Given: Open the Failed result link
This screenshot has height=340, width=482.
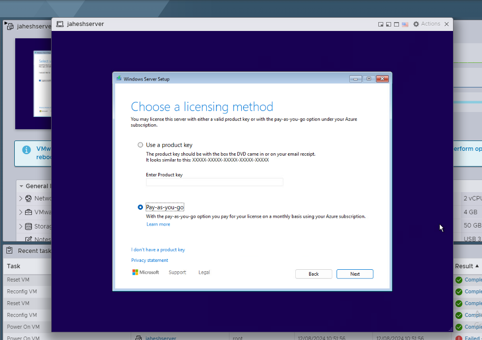Looking at the screenshot, I should coord(473,338).
